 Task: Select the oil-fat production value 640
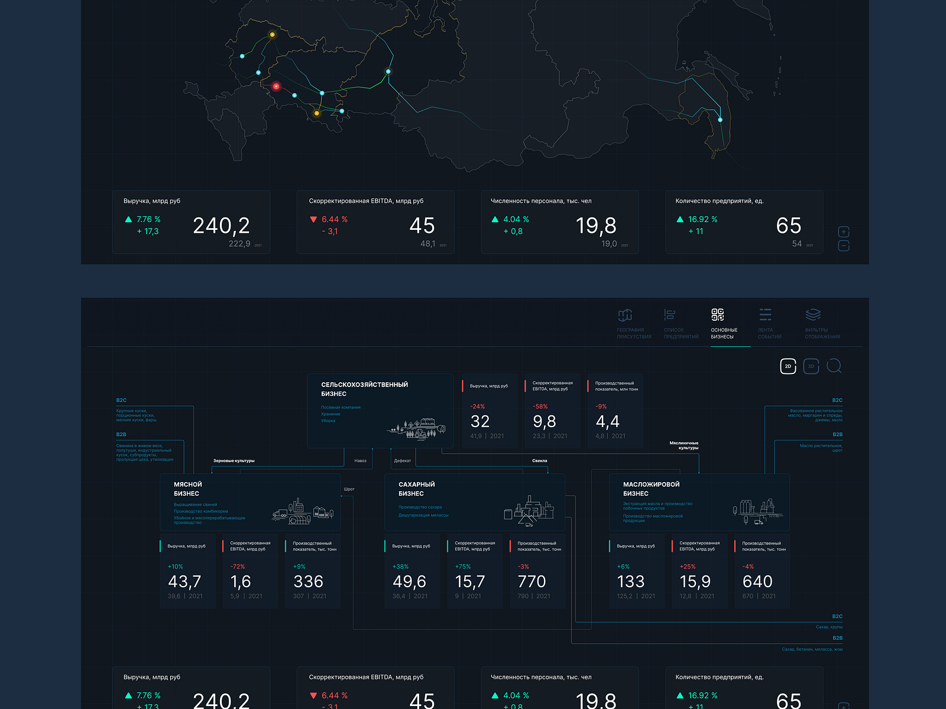757,582
